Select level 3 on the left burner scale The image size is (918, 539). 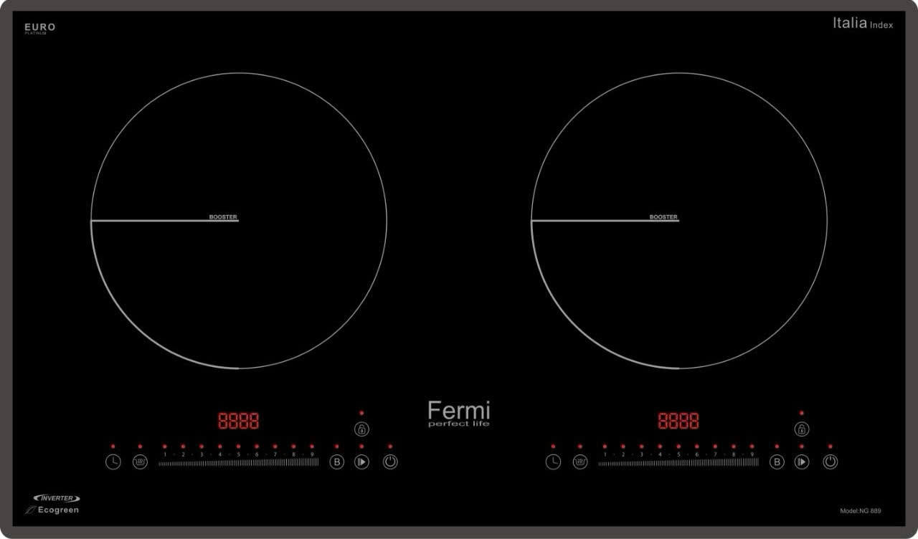tap(202, 454)
